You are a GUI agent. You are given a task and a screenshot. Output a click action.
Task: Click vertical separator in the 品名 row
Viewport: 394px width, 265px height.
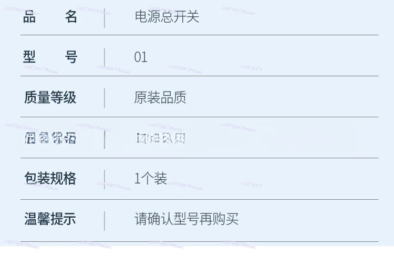(x=105, y=17)
